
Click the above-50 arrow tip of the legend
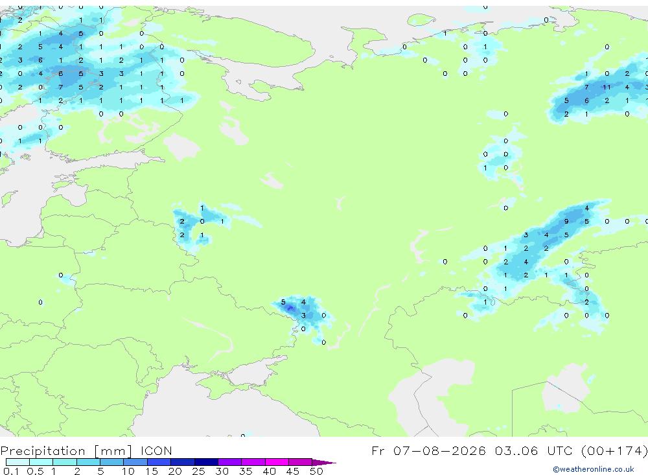(324, 463)
